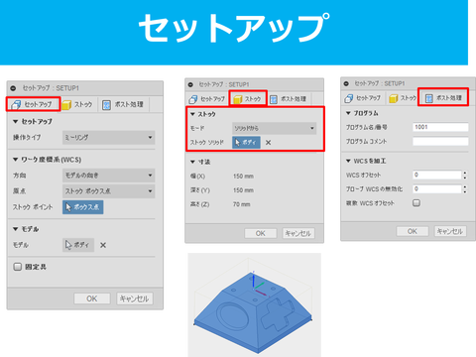Collapse left dialog via black circle icon
Viewport: 476px width, 357px height.
tap(13, 88)
